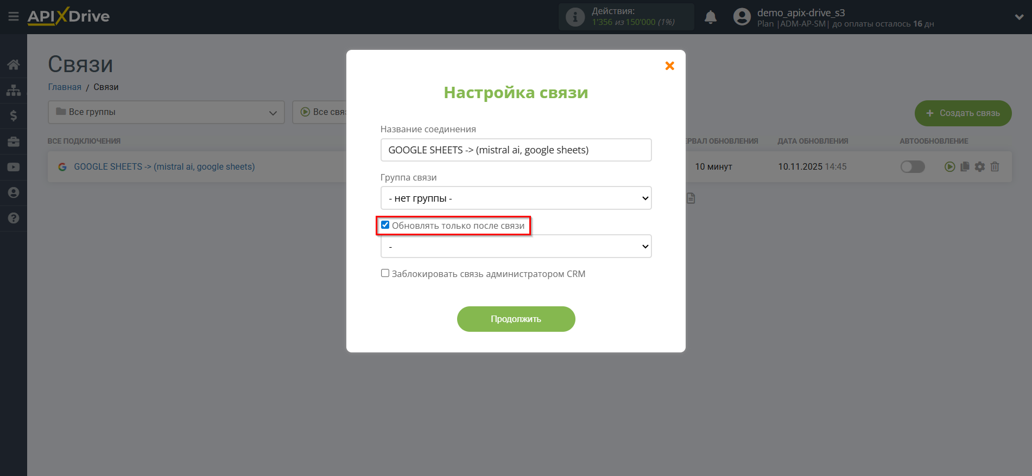Click the 'Создать связь' button
Image resolution: width=1032 pixels, height=476 pixels.
tap(963, 113)
